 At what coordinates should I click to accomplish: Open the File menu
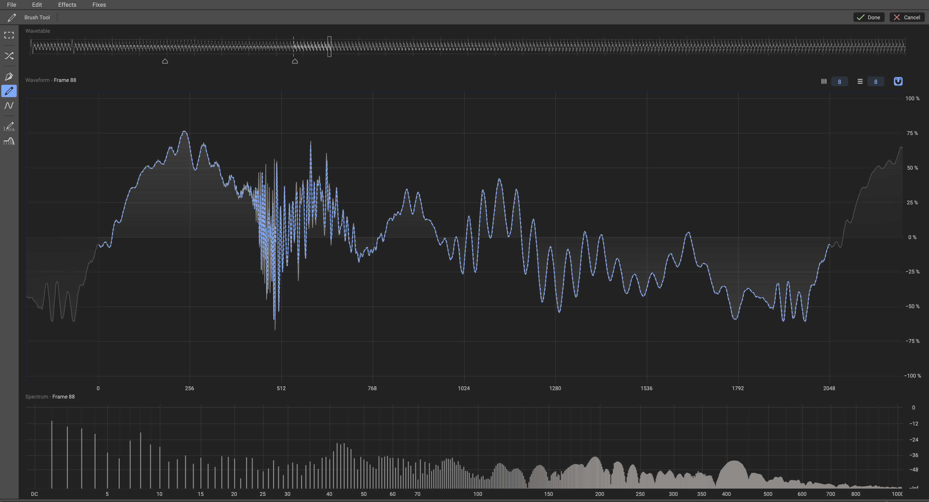coord(11,5)
